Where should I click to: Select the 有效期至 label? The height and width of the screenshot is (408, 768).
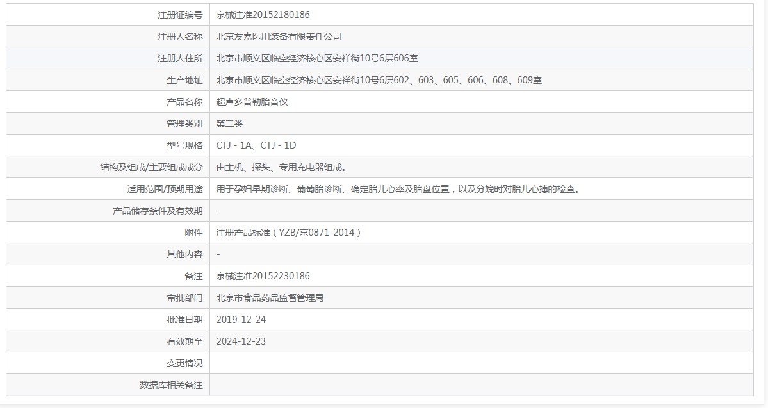tap(184, 341)
